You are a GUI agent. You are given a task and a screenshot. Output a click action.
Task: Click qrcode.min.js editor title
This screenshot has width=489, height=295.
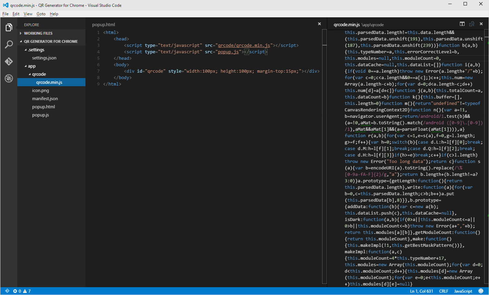pyautogui.click(x=347, y=24)
